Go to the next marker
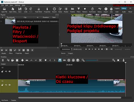134x102 pixels. tap(55, 60)
